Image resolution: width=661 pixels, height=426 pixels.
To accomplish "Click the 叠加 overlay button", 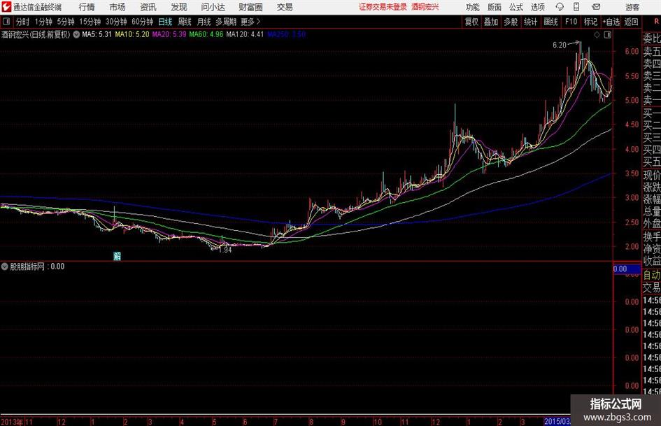I will [491, 22].
